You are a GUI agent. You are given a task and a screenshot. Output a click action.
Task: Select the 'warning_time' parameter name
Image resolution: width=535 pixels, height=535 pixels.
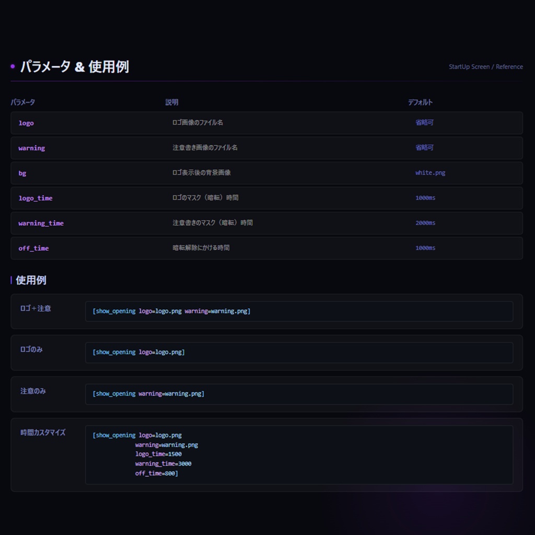pyautogui.click(x=41, y=223)
